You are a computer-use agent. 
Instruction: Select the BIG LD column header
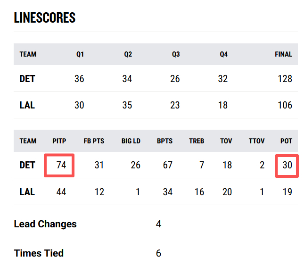tap(131, 141)
